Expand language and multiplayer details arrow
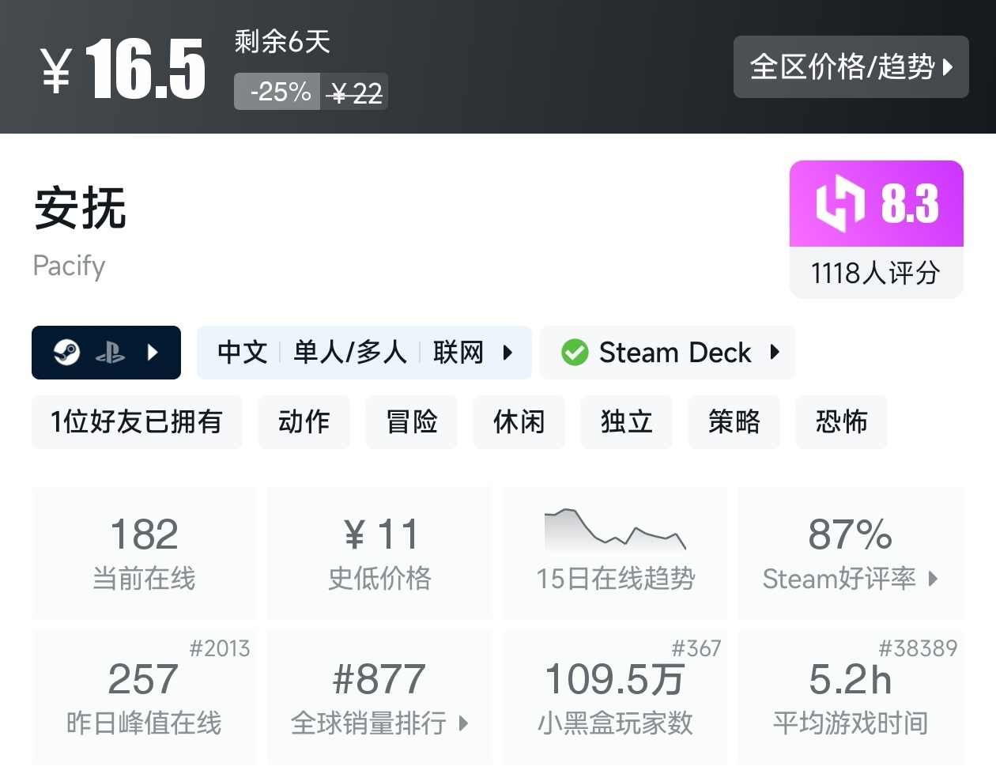The width and height of the screenshot is (996, 774). 507,353
